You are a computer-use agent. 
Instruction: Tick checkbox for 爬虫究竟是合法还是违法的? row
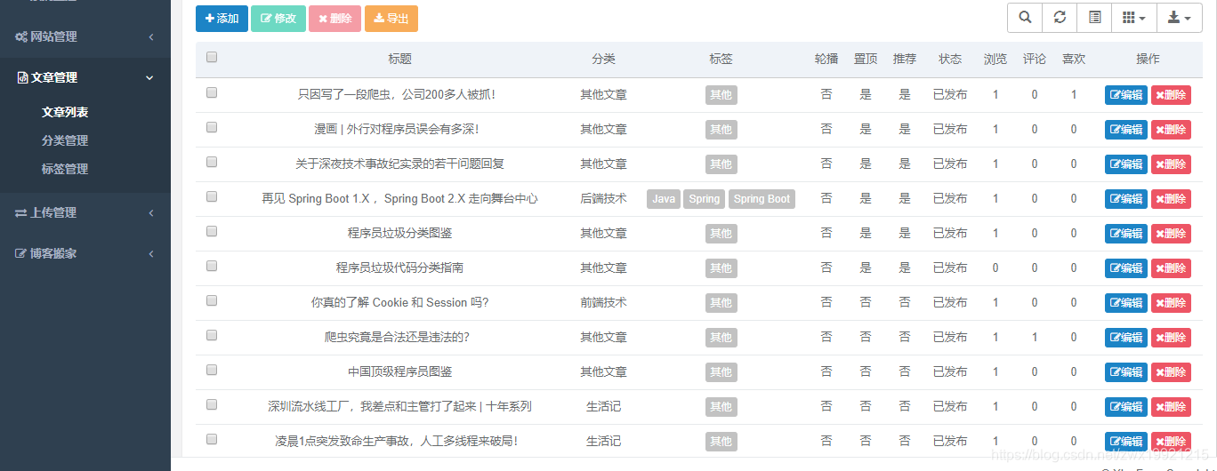212,335
